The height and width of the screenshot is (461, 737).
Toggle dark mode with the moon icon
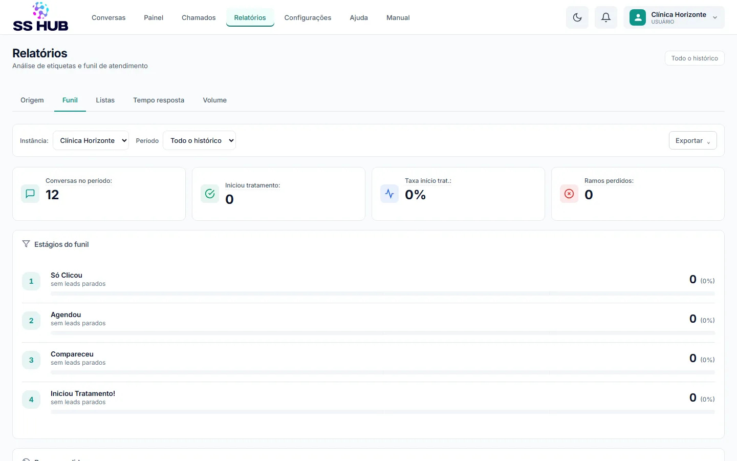point(577,17)
